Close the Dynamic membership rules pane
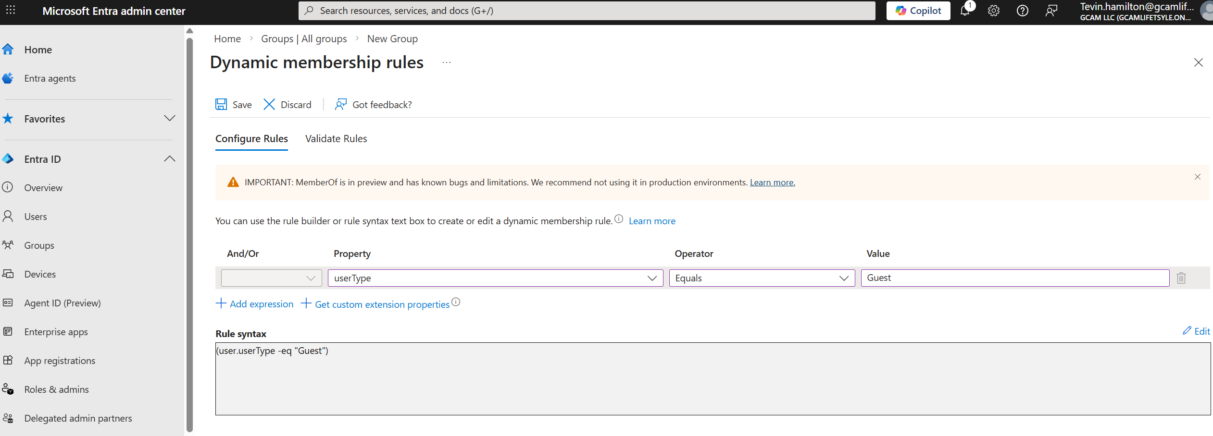This screenshot has height=436, width=1213. pyautogui.click(x=1198, y=62)
